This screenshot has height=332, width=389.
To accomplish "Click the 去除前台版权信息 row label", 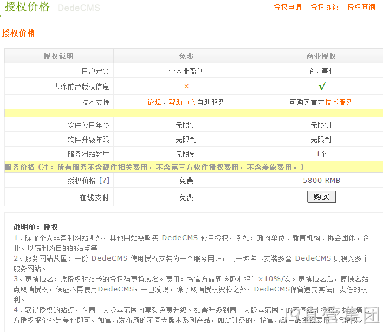I will (x=81, y=87).
